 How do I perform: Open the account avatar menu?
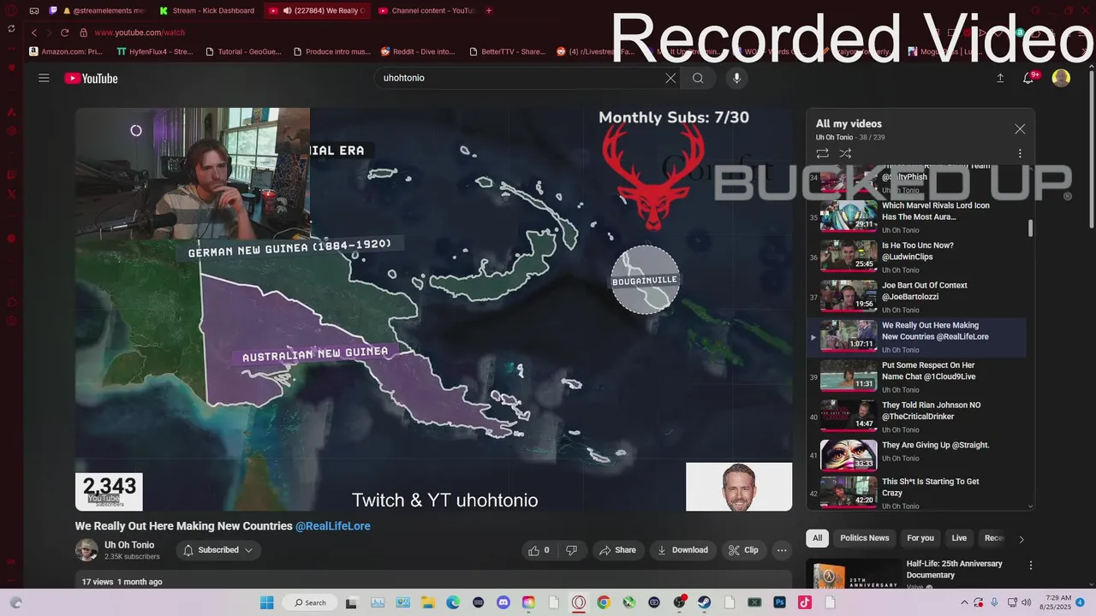[x=1061, y=78]
